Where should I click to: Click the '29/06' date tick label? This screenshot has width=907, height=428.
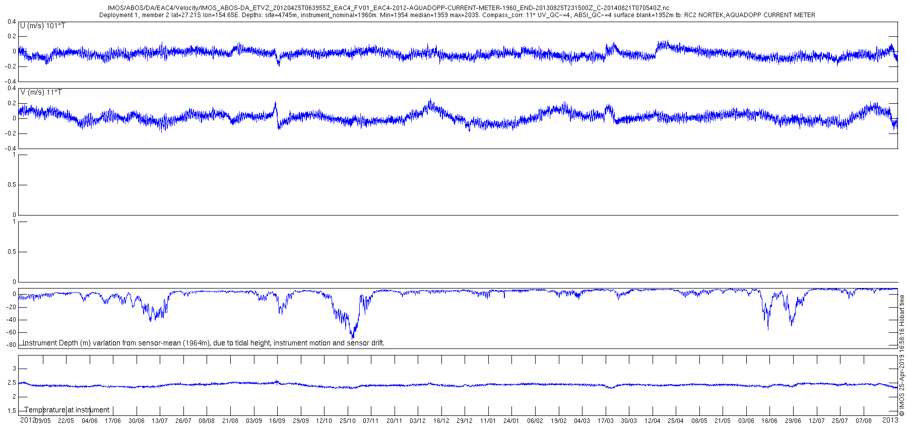pyautogui.click(x=793, y=421)
